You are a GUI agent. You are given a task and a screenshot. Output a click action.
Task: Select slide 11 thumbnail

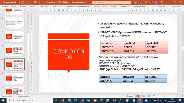point(15,91)
